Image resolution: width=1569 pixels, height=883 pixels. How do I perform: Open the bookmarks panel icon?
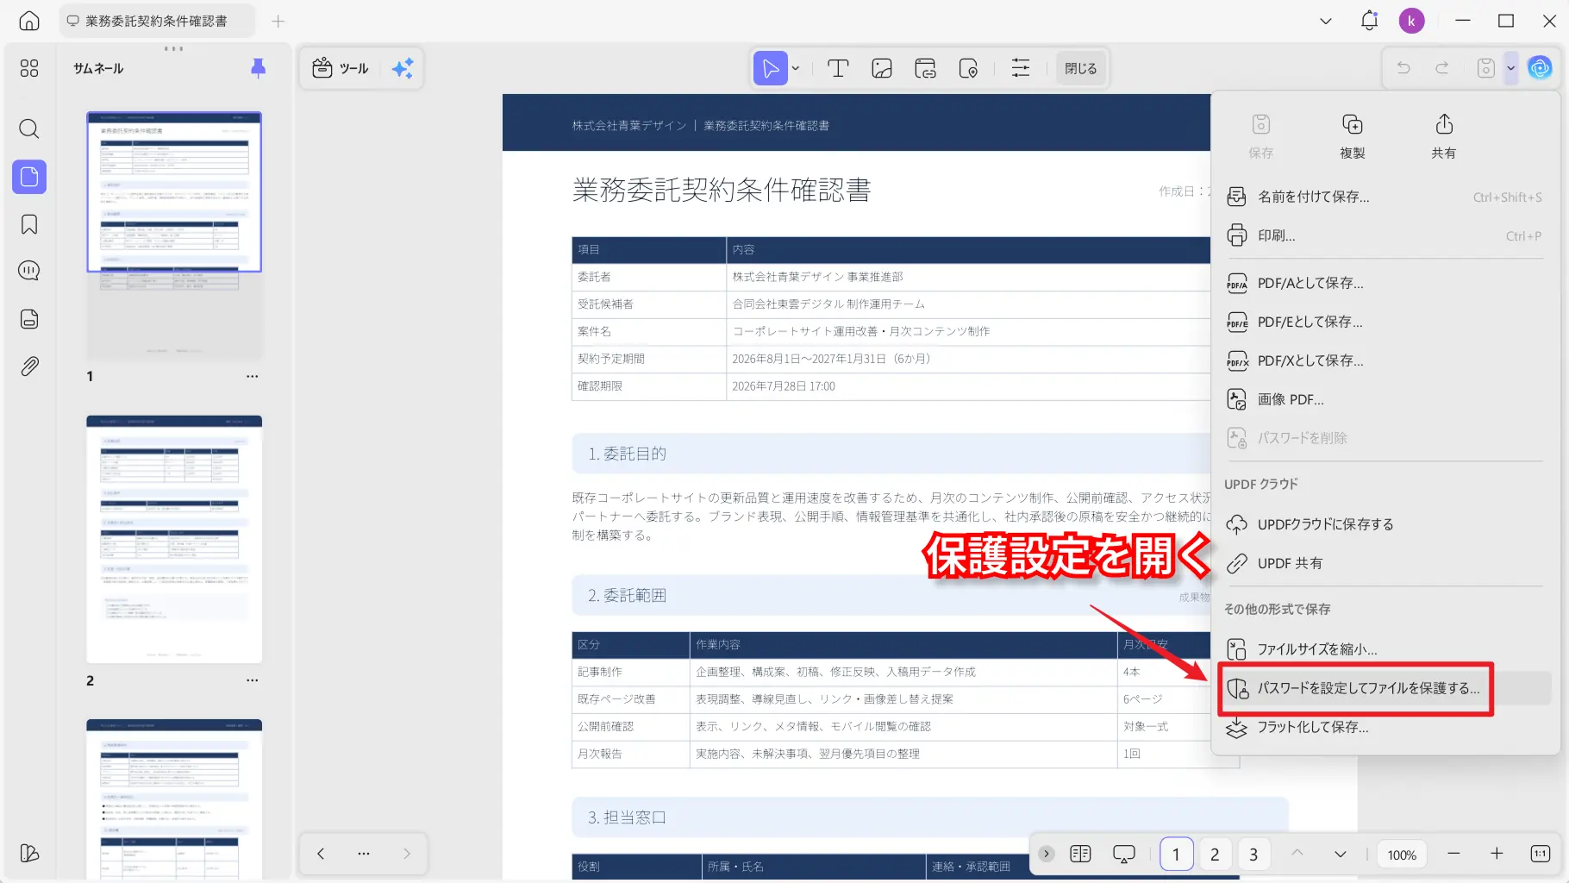(29, 224)
